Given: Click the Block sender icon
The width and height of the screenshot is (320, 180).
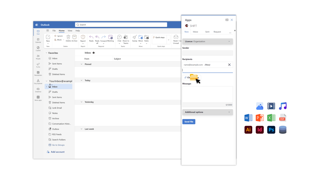Looking at the screenshot, I should (x=55, y=40).
